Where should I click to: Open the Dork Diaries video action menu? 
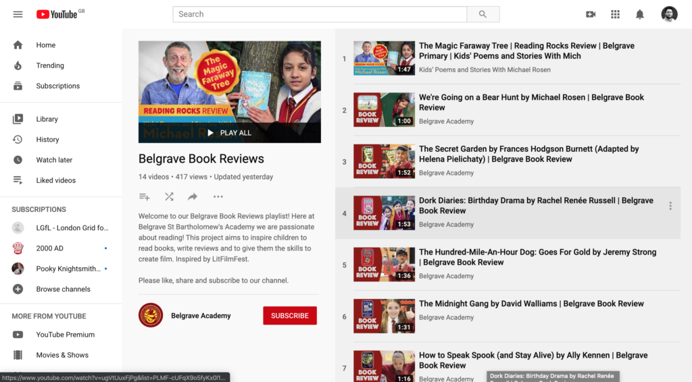point(670,206)
